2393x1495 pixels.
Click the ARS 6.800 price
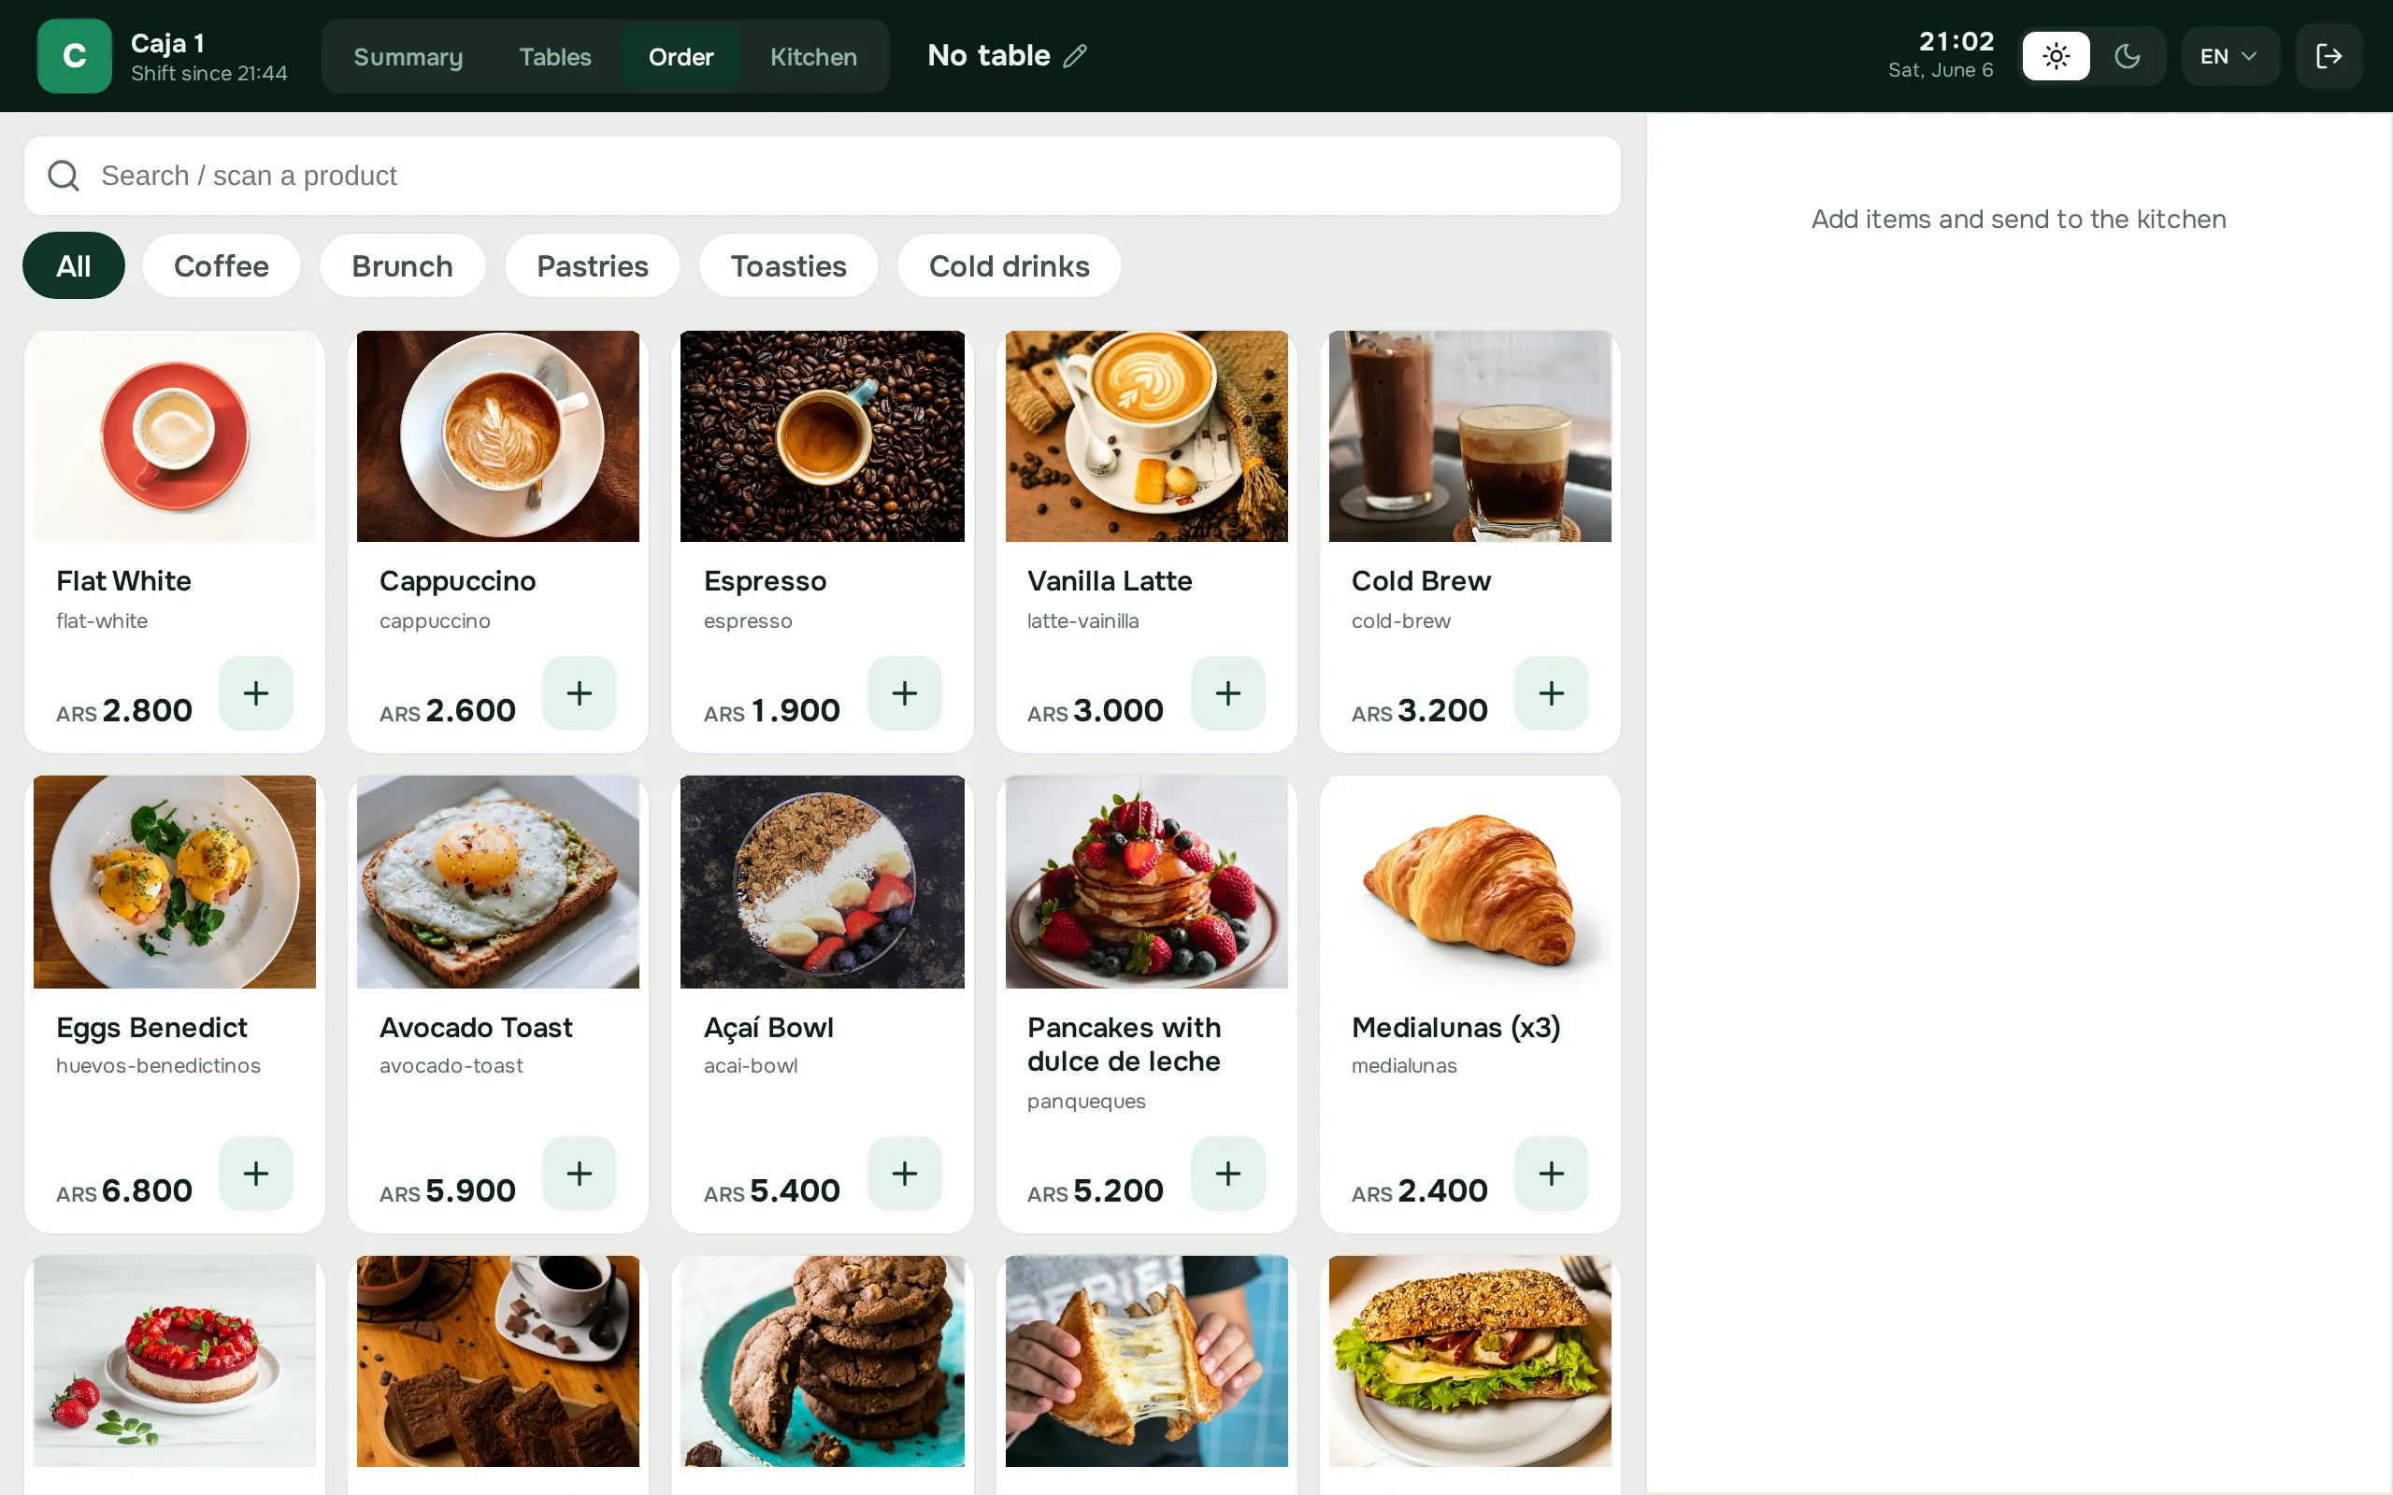click(124, 1191)
